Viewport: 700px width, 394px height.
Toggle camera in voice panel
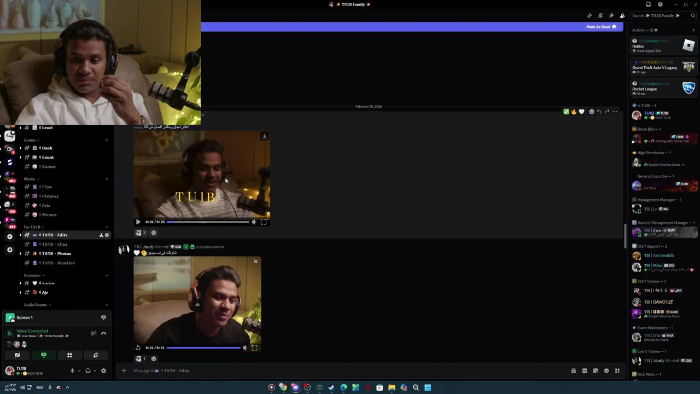click(17, 356)
